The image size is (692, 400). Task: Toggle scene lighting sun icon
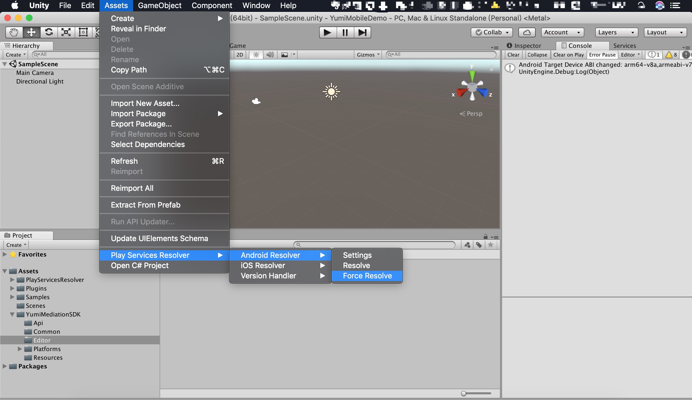point(256,55)
